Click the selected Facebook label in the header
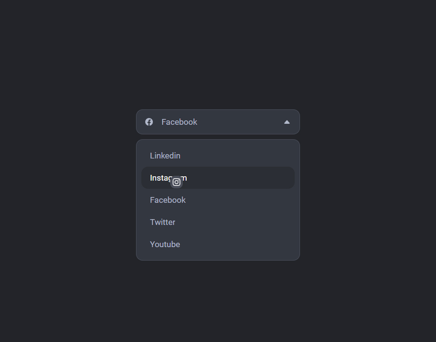This screenshot has width=436, height=342. point(179,122)
